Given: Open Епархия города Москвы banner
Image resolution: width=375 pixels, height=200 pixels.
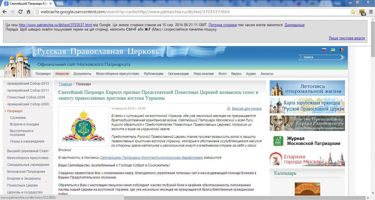Looking at the screenshot, I should pyautogui.click(x=307, y=158).
